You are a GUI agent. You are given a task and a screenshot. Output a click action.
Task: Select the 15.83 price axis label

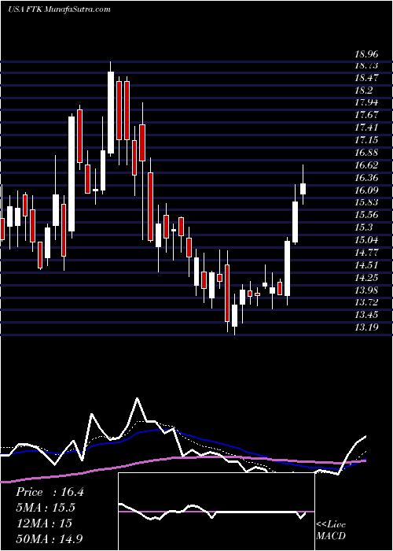[x=366, y=202]
